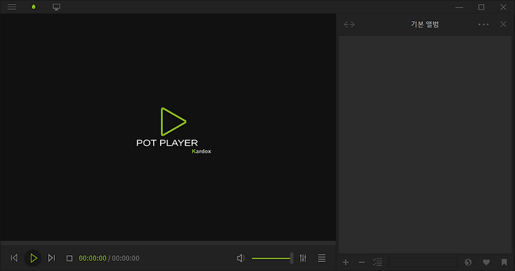Click the total duration 00:00:00 text
The image size is (515, 271).
coord(126,258)
